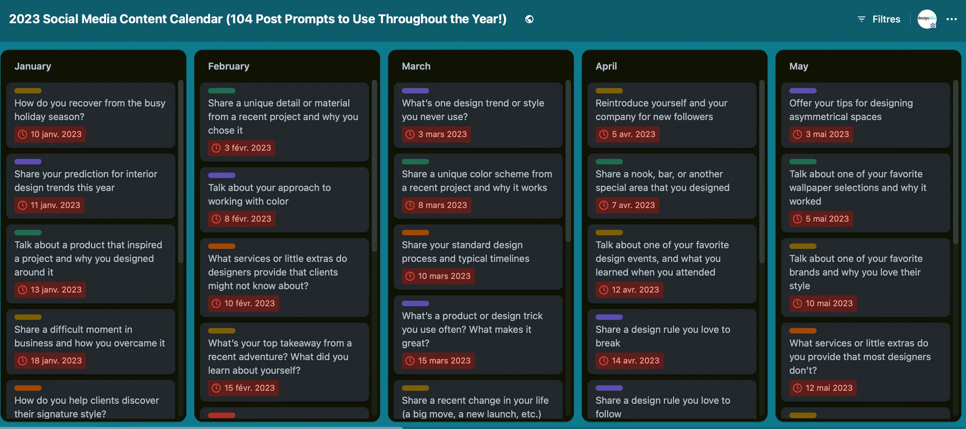Click the clock icon on the 3 mai 2023 badge
966x429 pixels.
[x=797, y=134]
